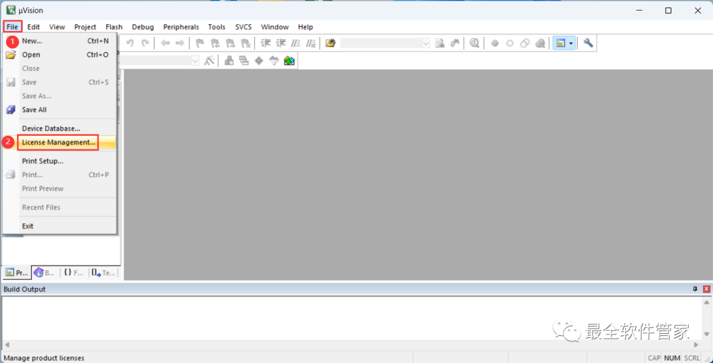713x363 pixels.
Task: Close the Build Output panel
Action: point(706,289)
